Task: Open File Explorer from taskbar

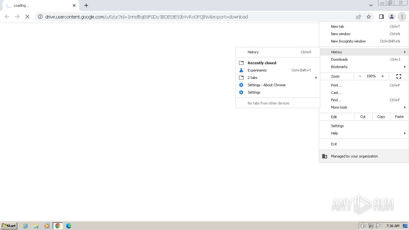Action: tap(36, 226)
